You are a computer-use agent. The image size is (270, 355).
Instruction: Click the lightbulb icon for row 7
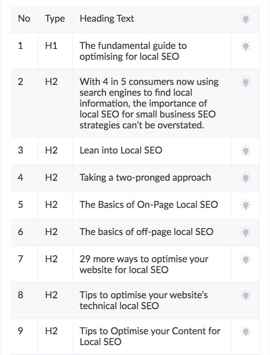(246, 260)
